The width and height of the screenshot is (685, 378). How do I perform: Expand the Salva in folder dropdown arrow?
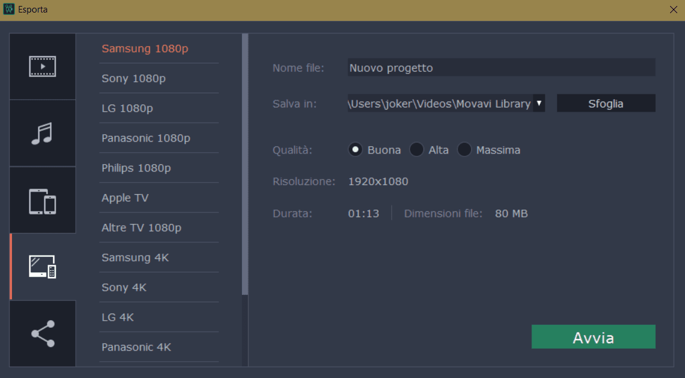[539, 103]
